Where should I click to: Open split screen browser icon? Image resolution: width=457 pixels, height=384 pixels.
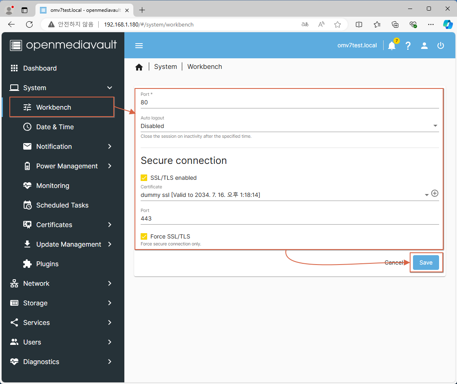coord(359,24)
